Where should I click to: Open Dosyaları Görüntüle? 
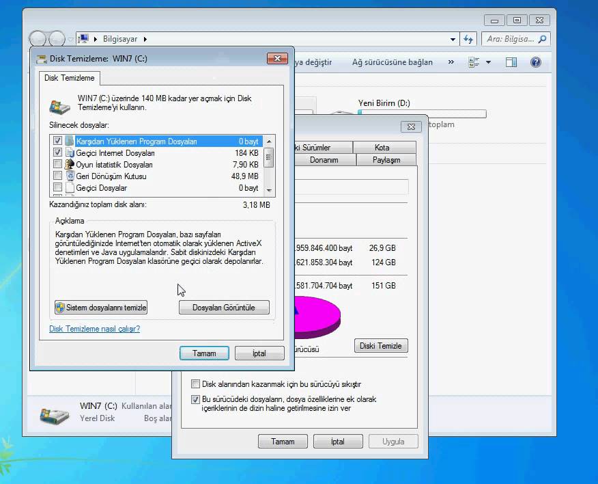pos(224,308)
